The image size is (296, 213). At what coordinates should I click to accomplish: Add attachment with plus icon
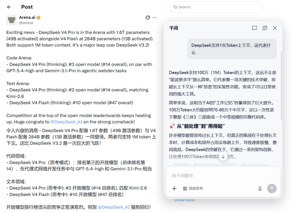click(174, 189)
